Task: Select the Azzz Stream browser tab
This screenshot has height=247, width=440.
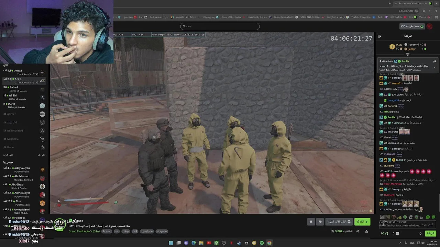Action: (412, 3)
